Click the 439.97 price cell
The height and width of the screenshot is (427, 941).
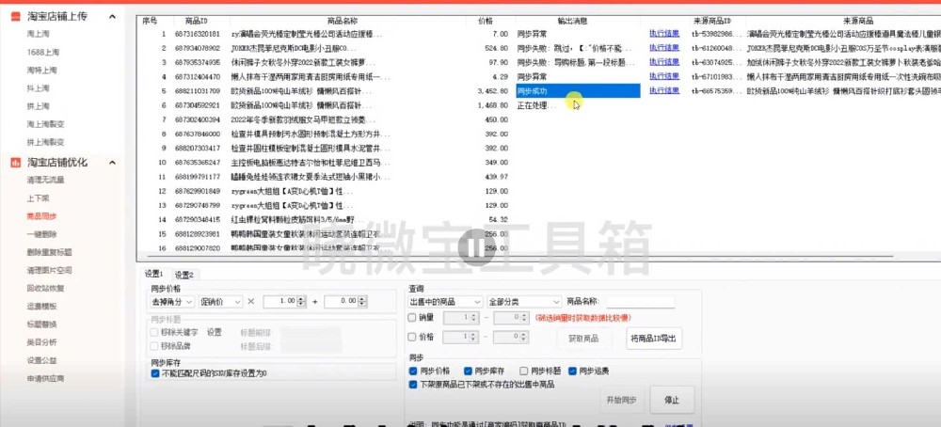496,177
